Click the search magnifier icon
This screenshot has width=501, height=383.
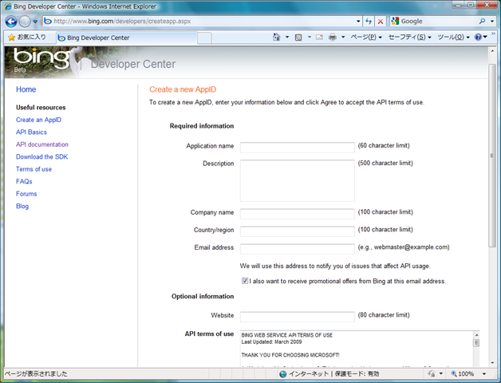(482, 21)
